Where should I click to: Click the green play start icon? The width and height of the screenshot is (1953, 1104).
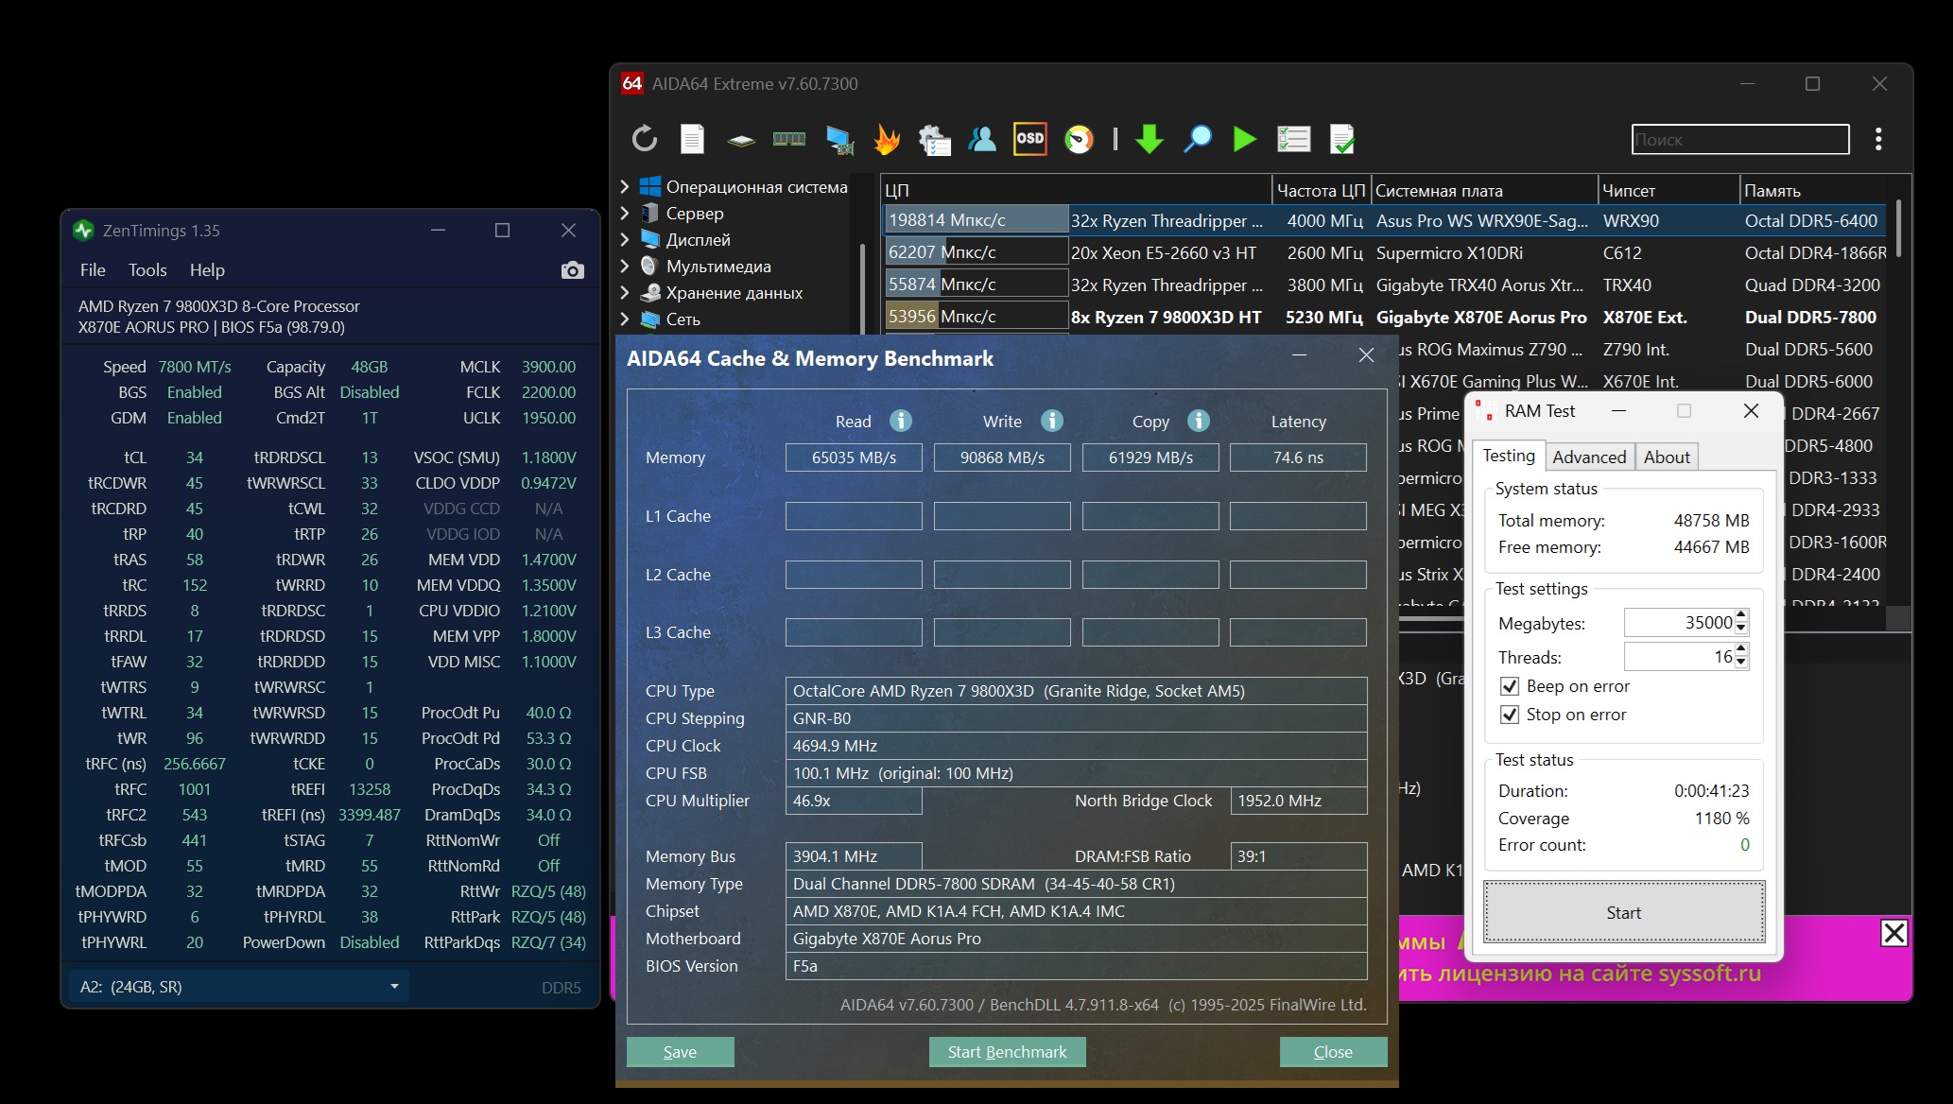click(x=1245, y=140)
